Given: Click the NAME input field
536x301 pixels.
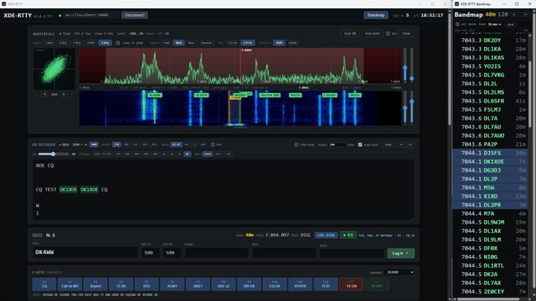Looking at the screenshot, I should coord(217,253).
